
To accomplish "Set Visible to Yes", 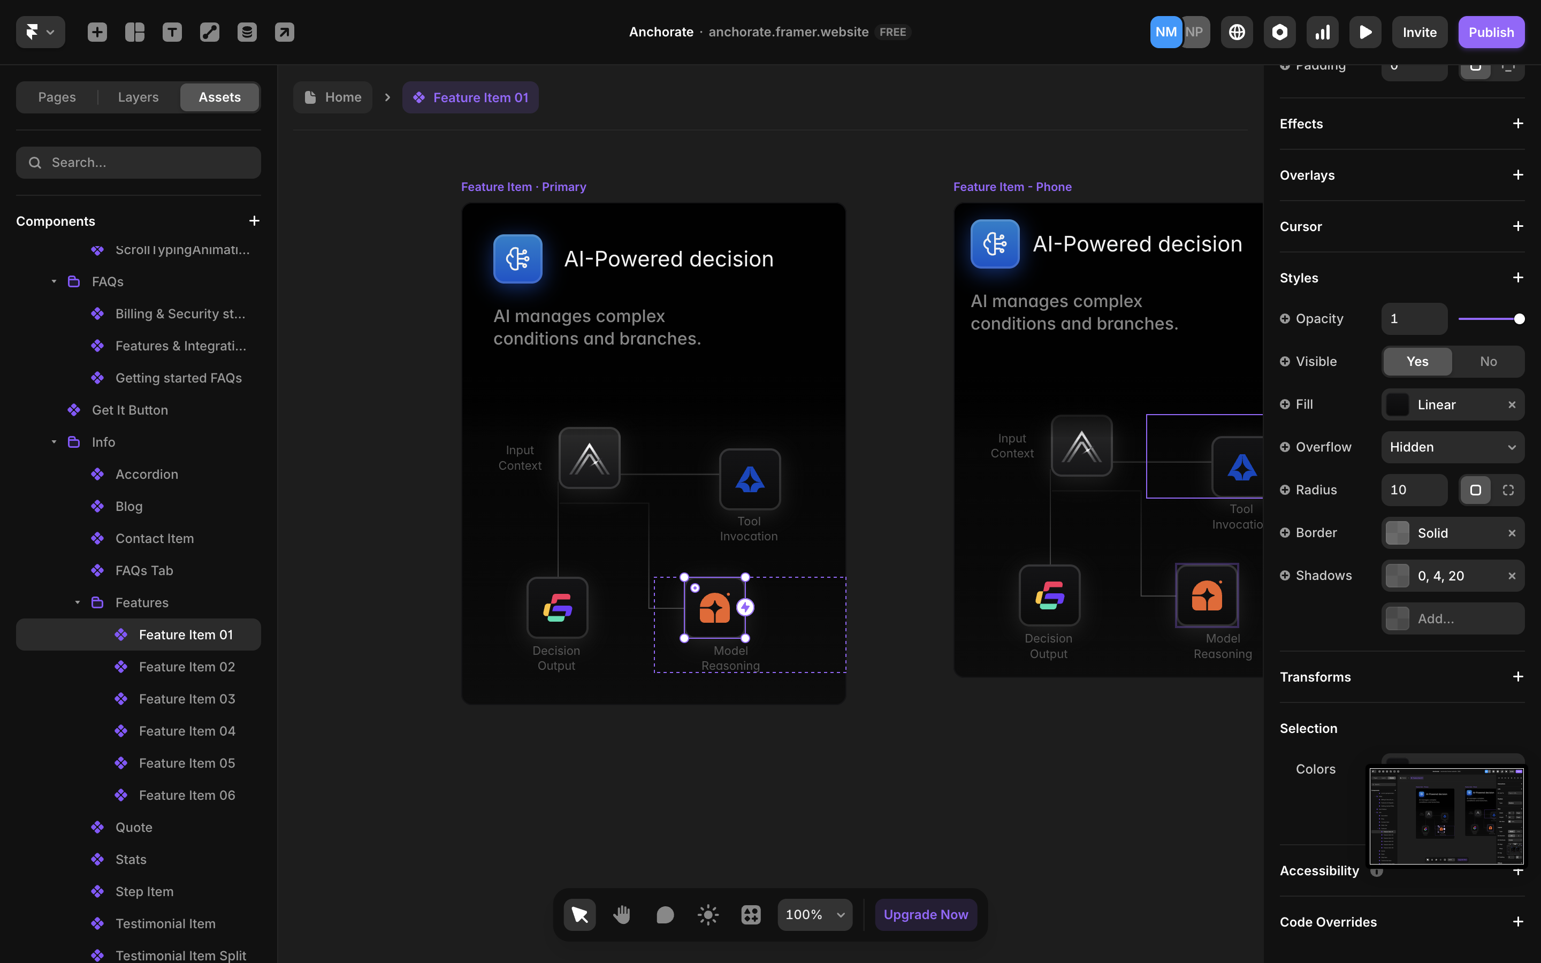I will coord(1417,361).
